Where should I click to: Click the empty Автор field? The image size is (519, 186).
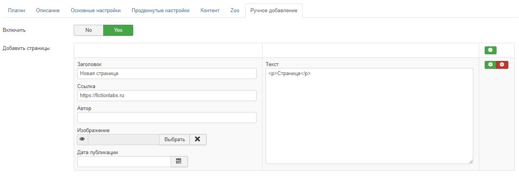tap(167, 118)
